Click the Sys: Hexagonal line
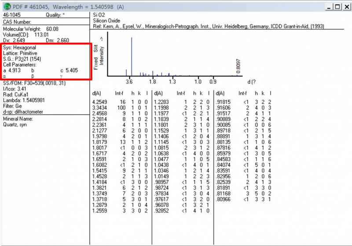The width and height of the screenshot is (352, 246). point(19,47)
